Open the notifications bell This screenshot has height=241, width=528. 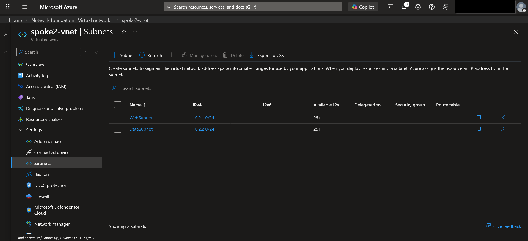tap(404, 7)
